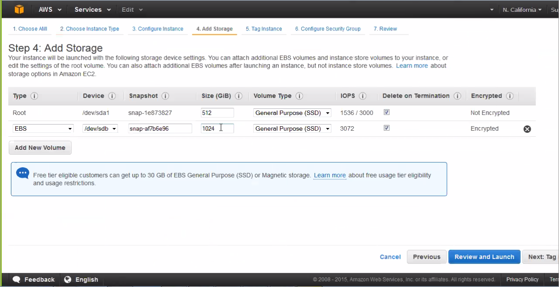Click the English language globe icon

pyautogui.click(x=68, y=280)
